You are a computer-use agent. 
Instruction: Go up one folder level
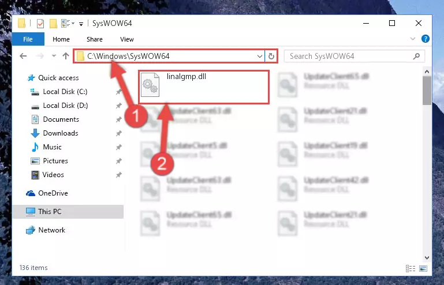coord(66,56)
